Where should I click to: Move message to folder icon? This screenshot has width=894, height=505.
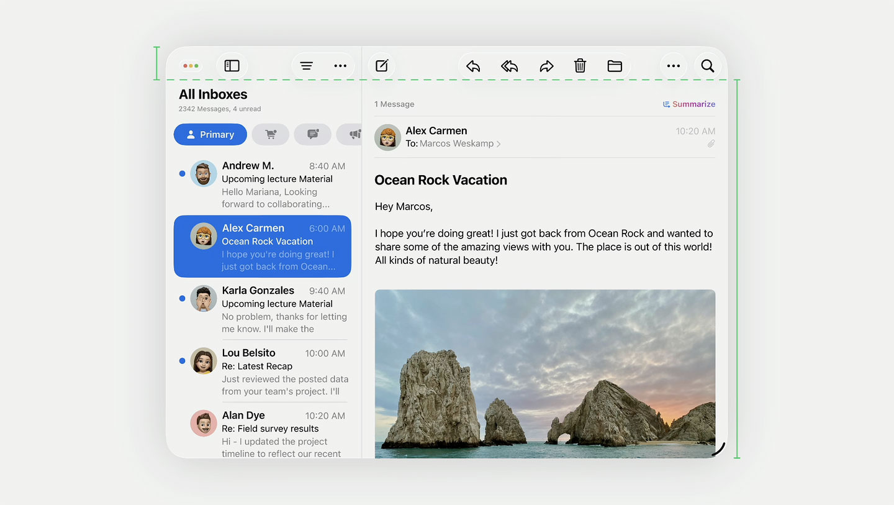[x=615, y=66]
